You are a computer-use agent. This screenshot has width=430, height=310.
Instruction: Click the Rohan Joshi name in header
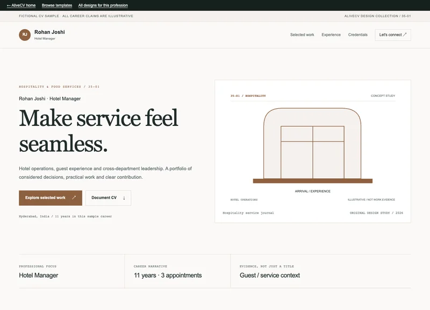49,32
